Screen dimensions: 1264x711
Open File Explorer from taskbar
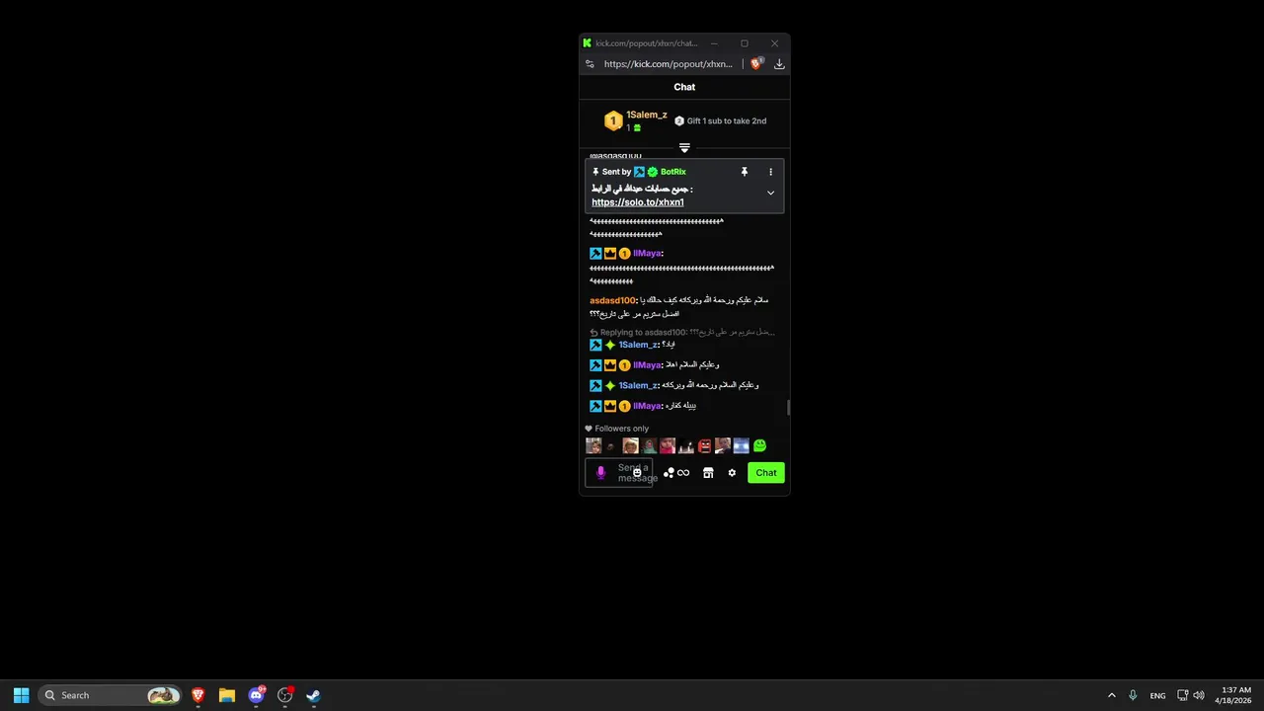click(x=227, y=695)
